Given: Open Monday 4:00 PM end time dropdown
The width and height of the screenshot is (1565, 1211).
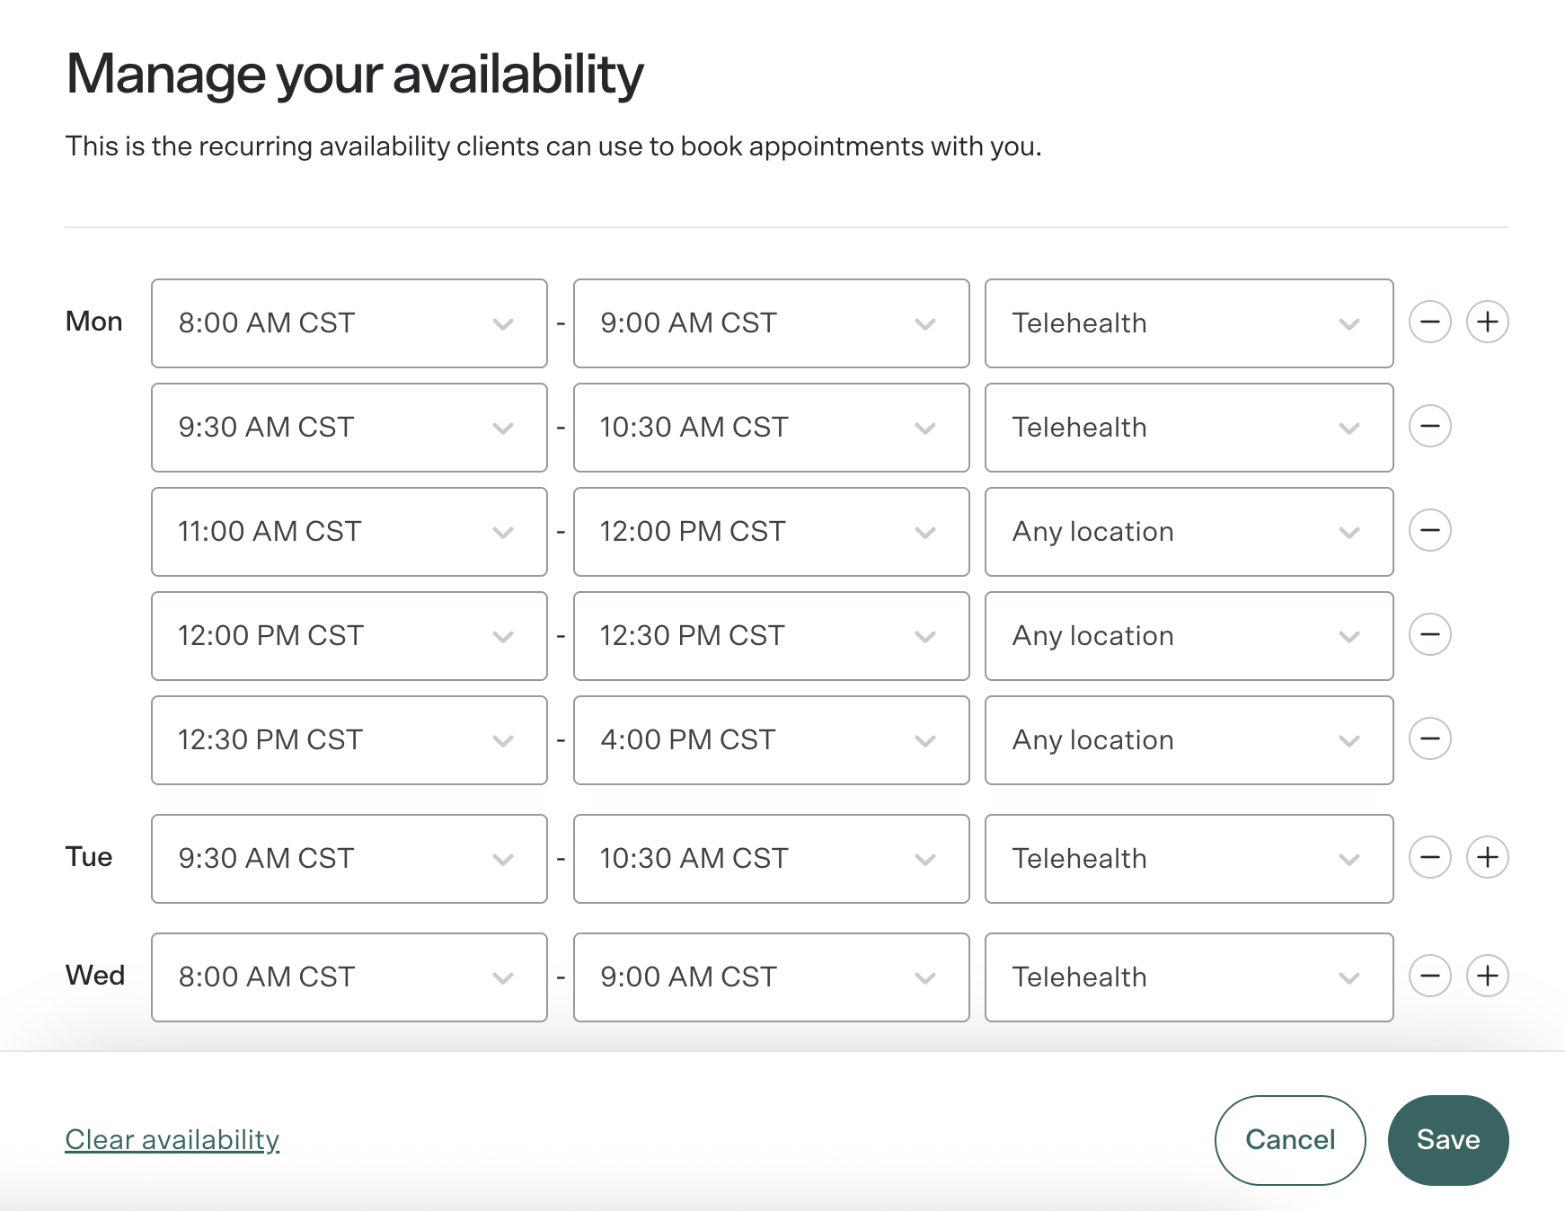Looking at the screenshot, I should pos(771,740).
